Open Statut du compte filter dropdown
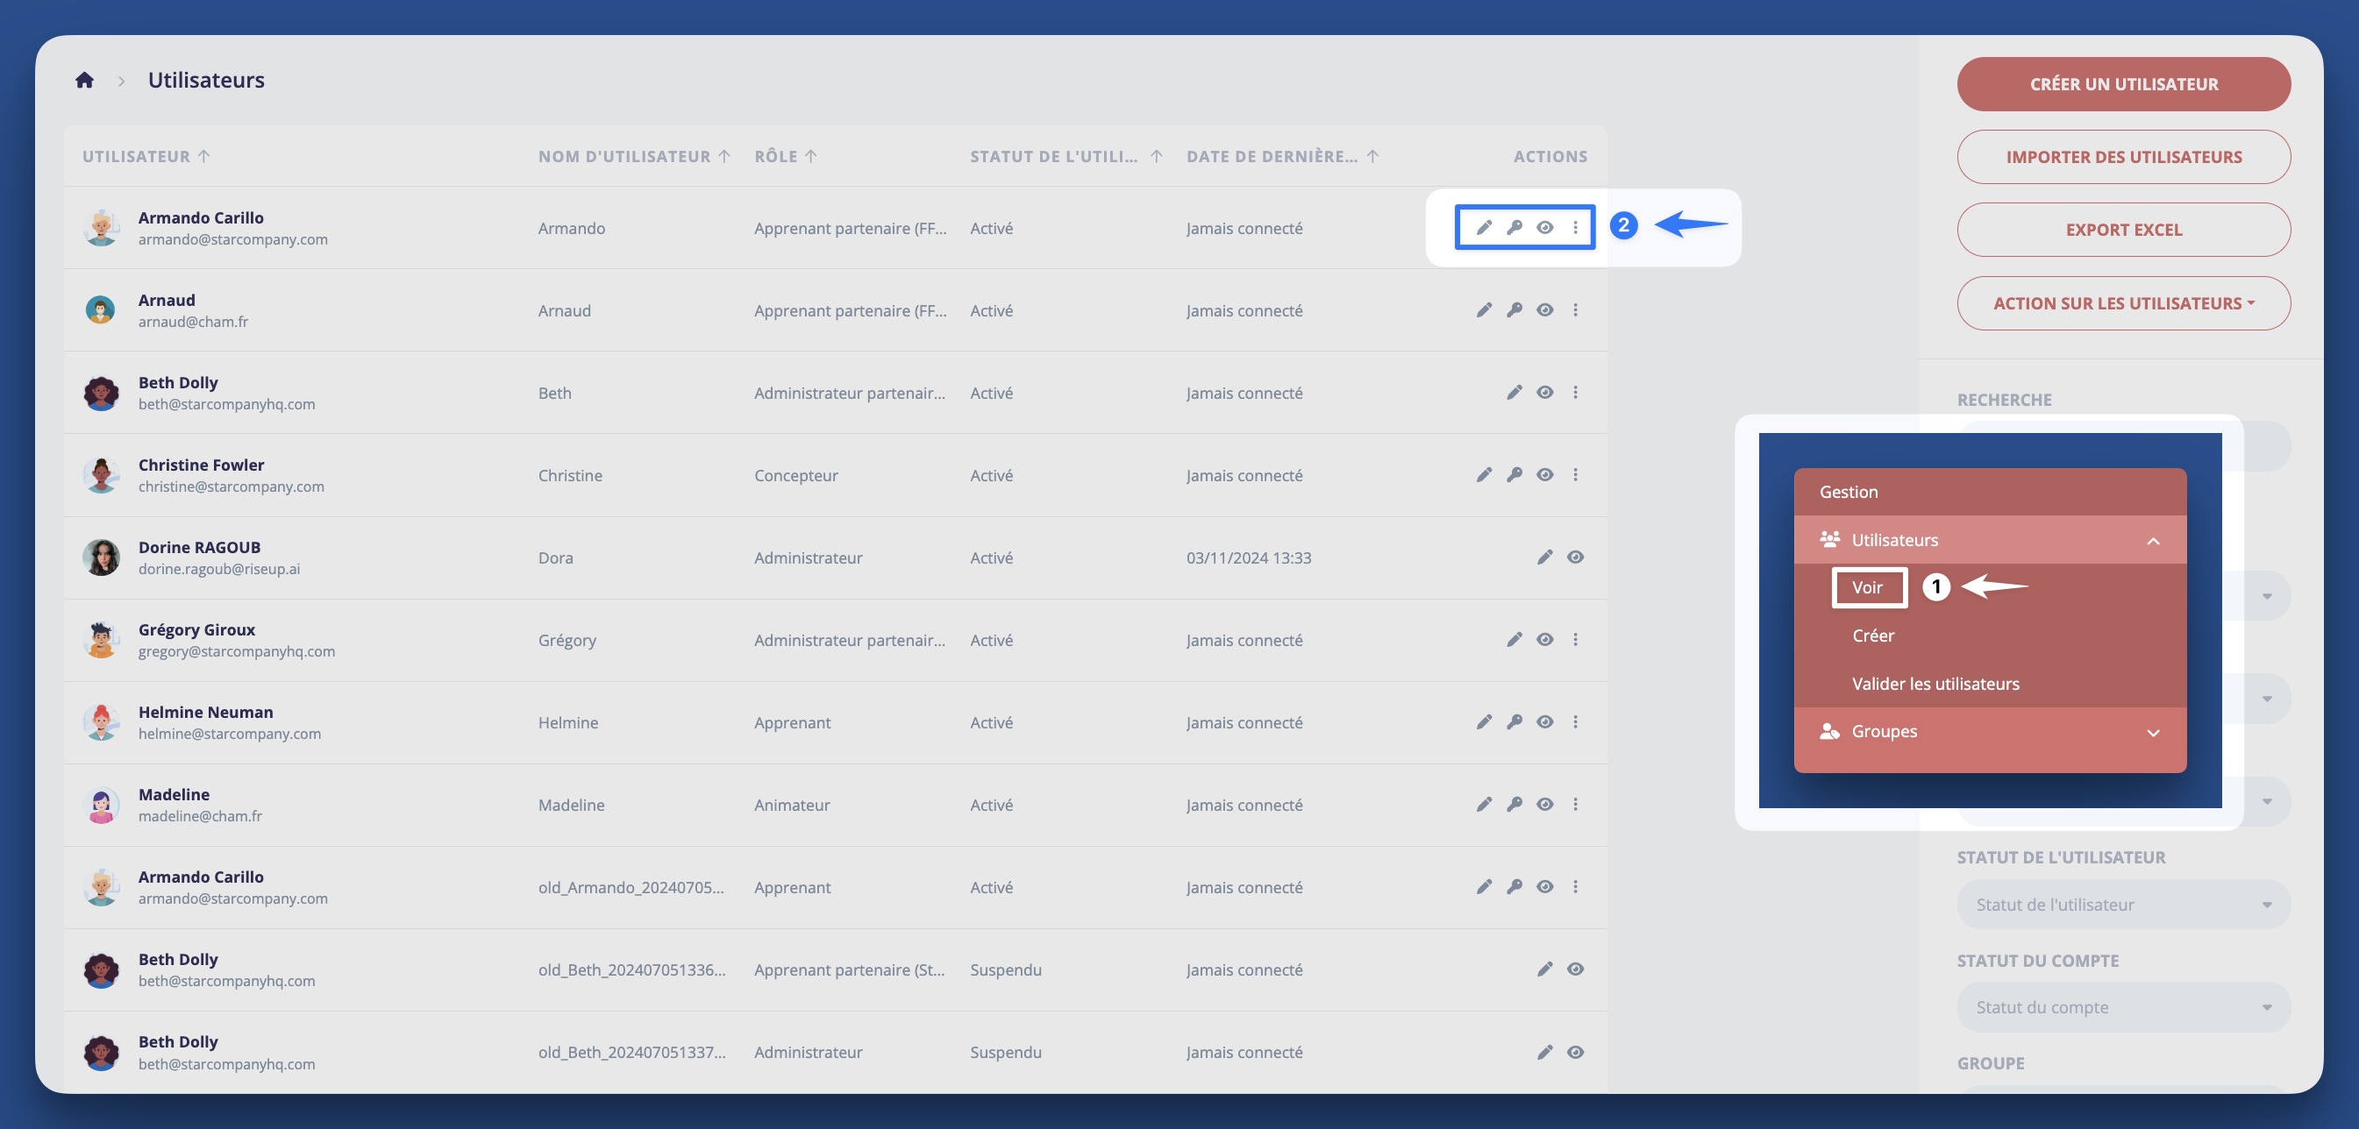Screen dimensions: 2359x1129 pyautogui.click(x=2123, y=1007)
